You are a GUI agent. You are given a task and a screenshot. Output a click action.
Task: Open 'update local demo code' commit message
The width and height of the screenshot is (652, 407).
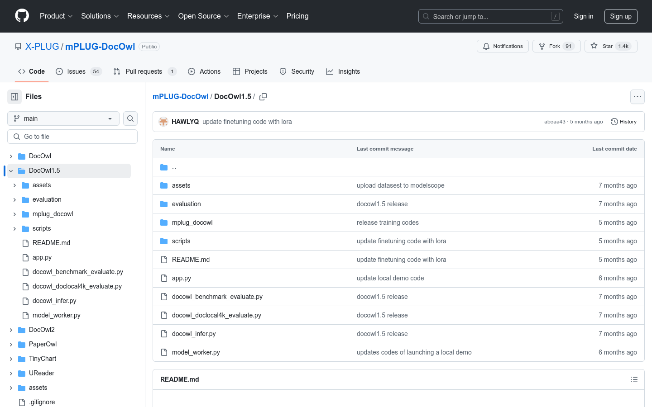(x=390, y=278)
